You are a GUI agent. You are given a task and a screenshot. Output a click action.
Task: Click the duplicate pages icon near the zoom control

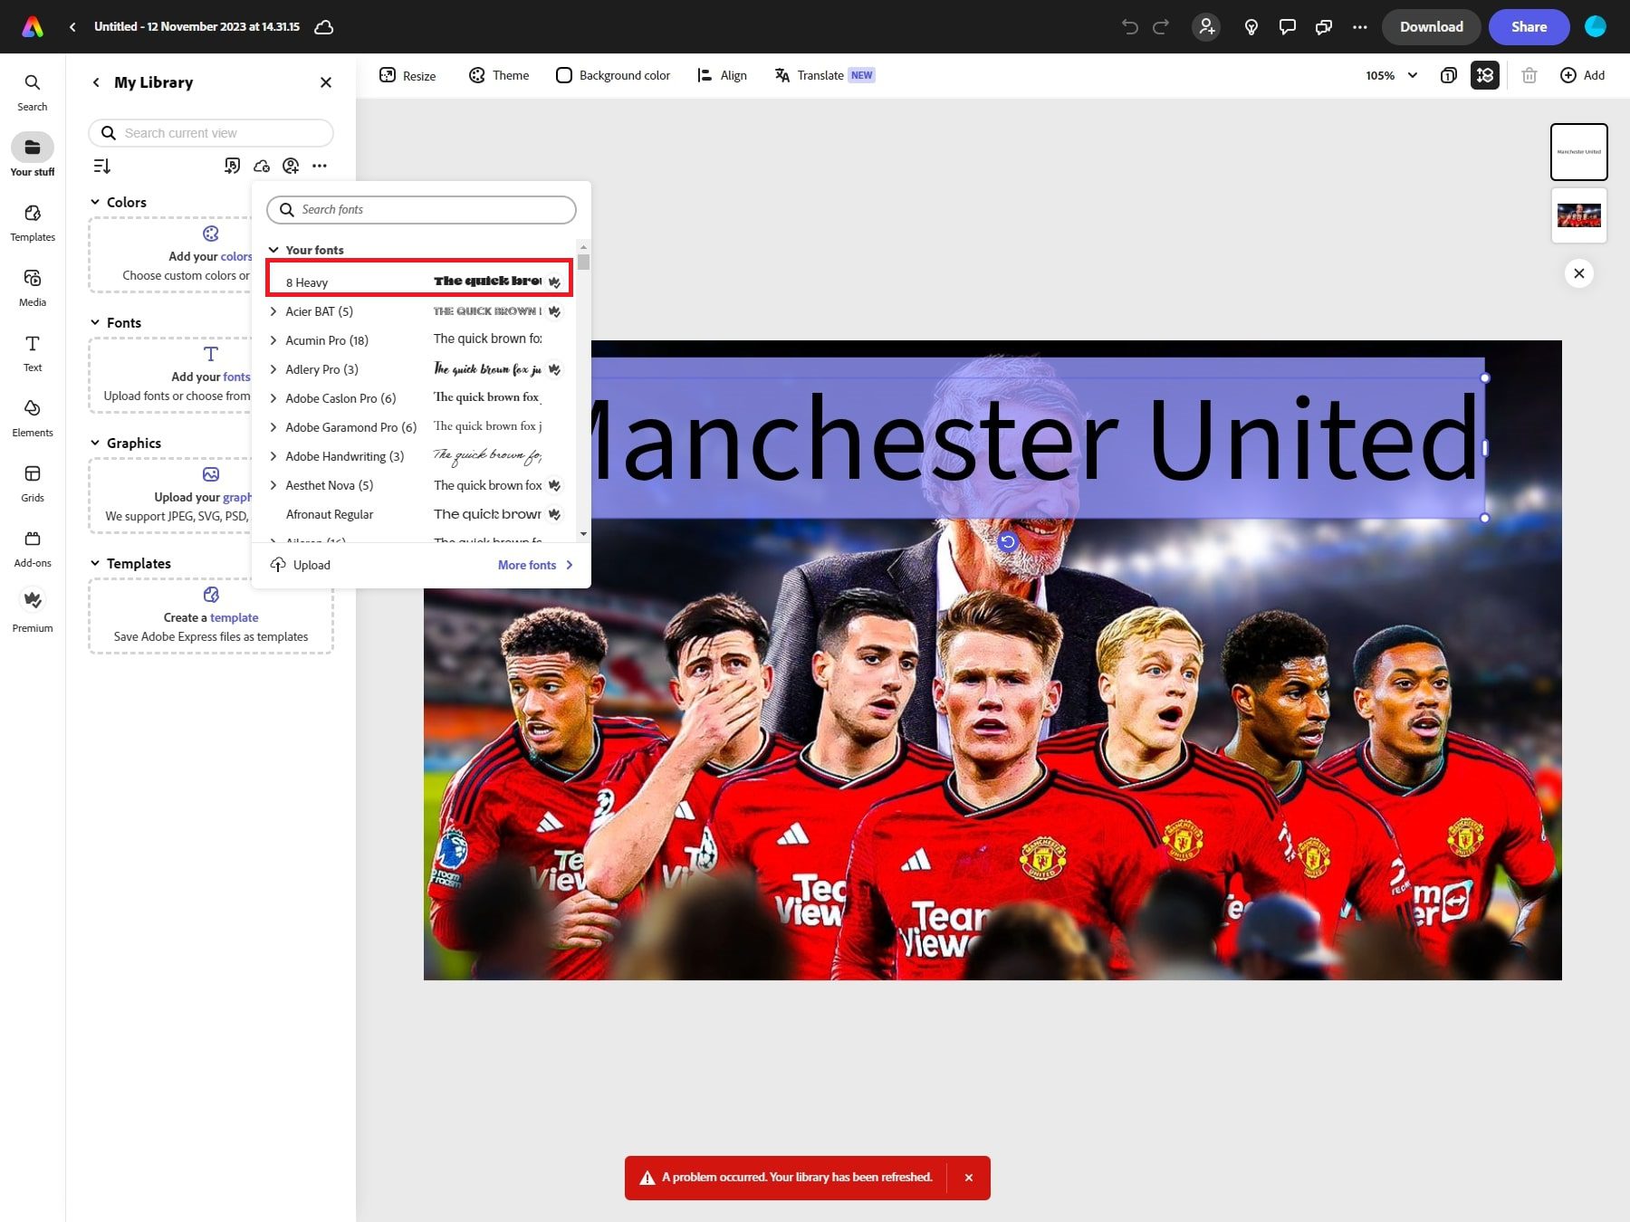[x=1448, y=75]
